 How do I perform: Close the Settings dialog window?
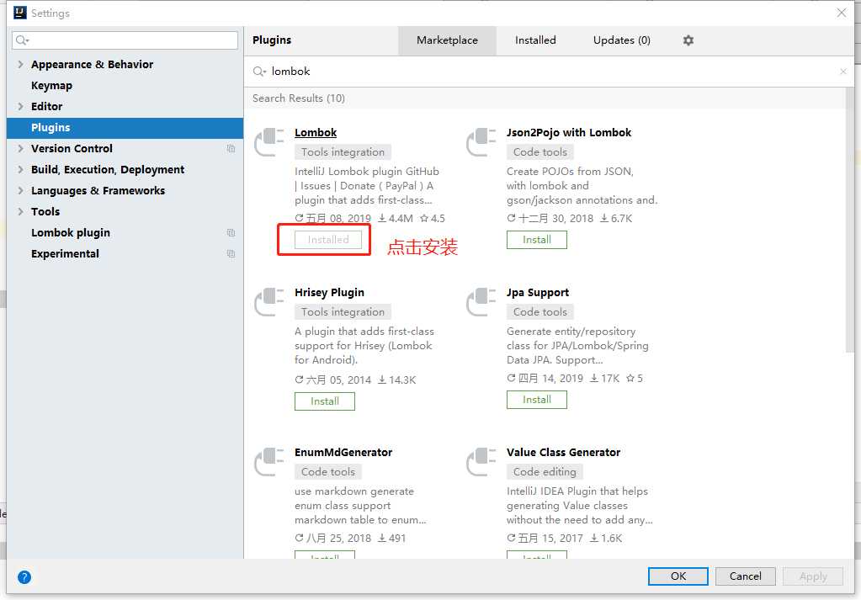tap(842, 13)
